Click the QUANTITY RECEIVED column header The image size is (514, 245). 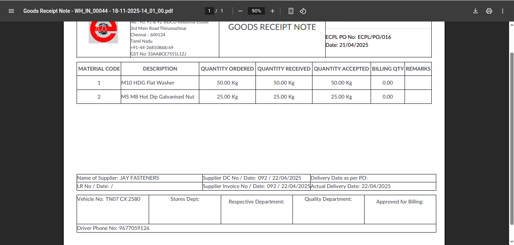[x=284, y=69]
